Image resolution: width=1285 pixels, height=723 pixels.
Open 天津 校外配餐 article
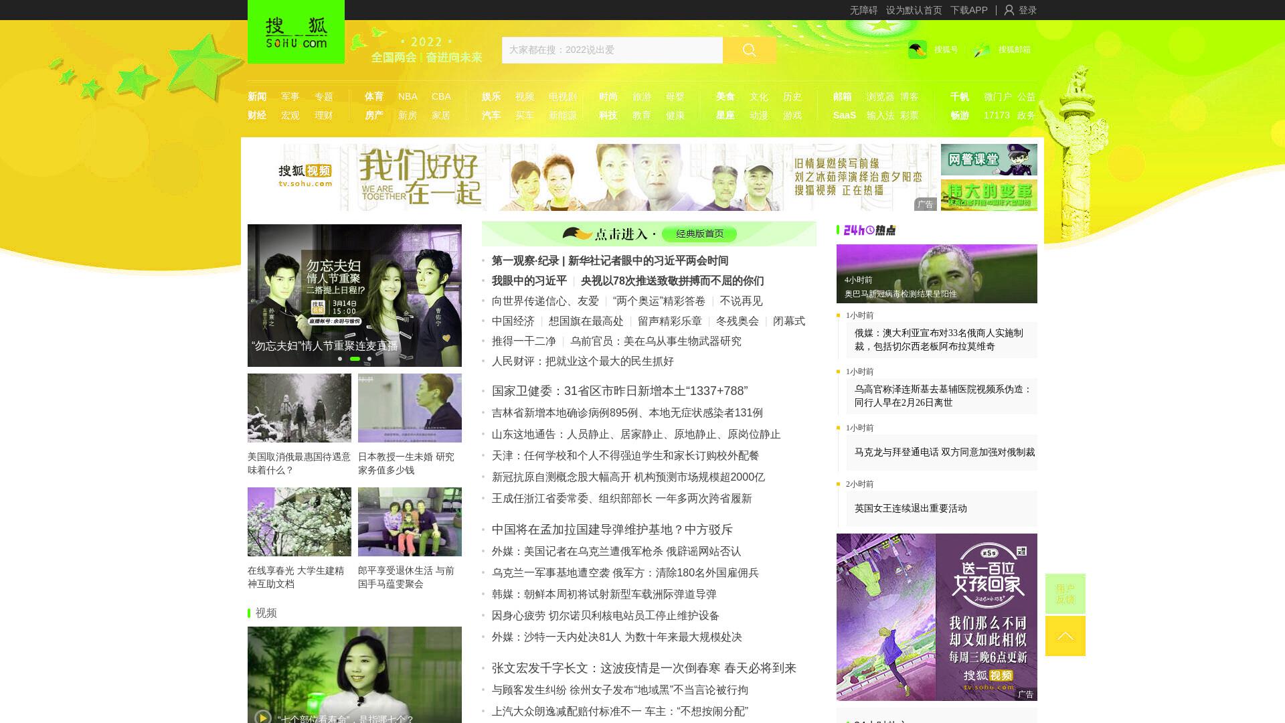click(625, 456)
